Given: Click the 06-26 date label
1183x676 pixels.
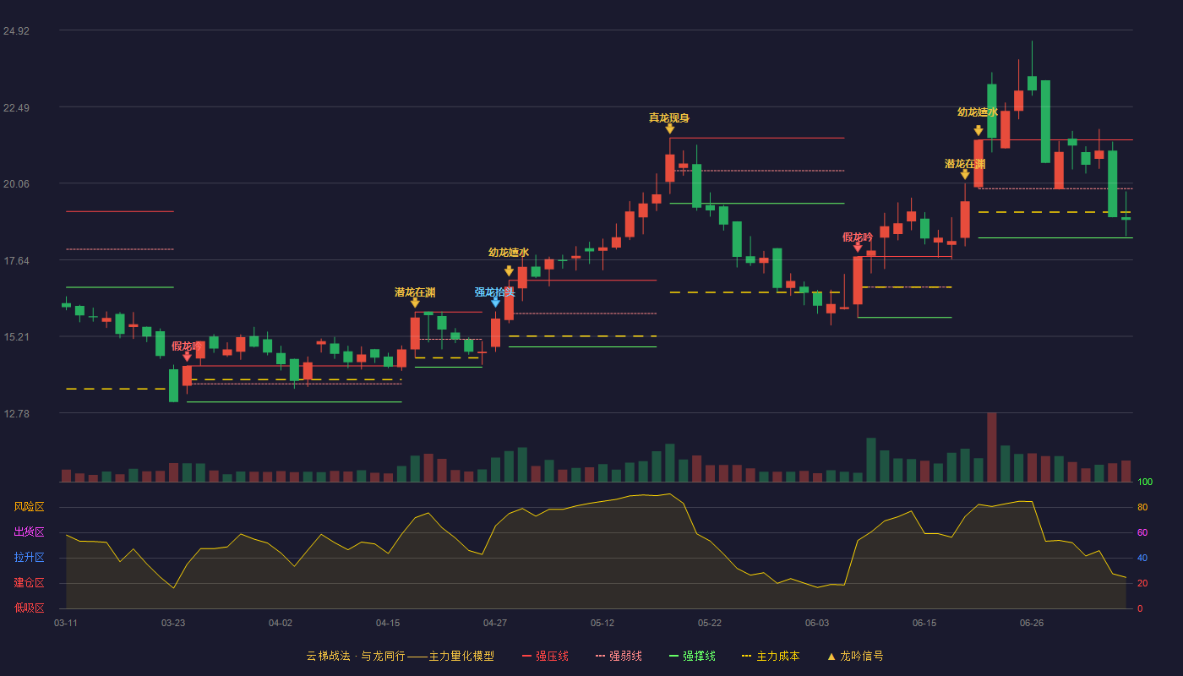Looking at the screenshot, I should [x=1032, y=623].
